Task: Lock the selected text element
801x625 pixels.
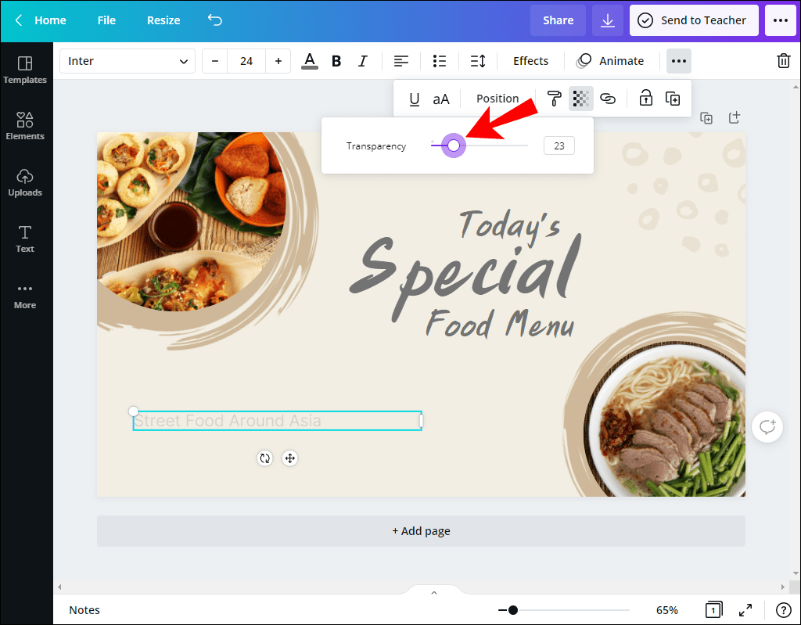Action: pyautogui.click(x=646, y=98)
